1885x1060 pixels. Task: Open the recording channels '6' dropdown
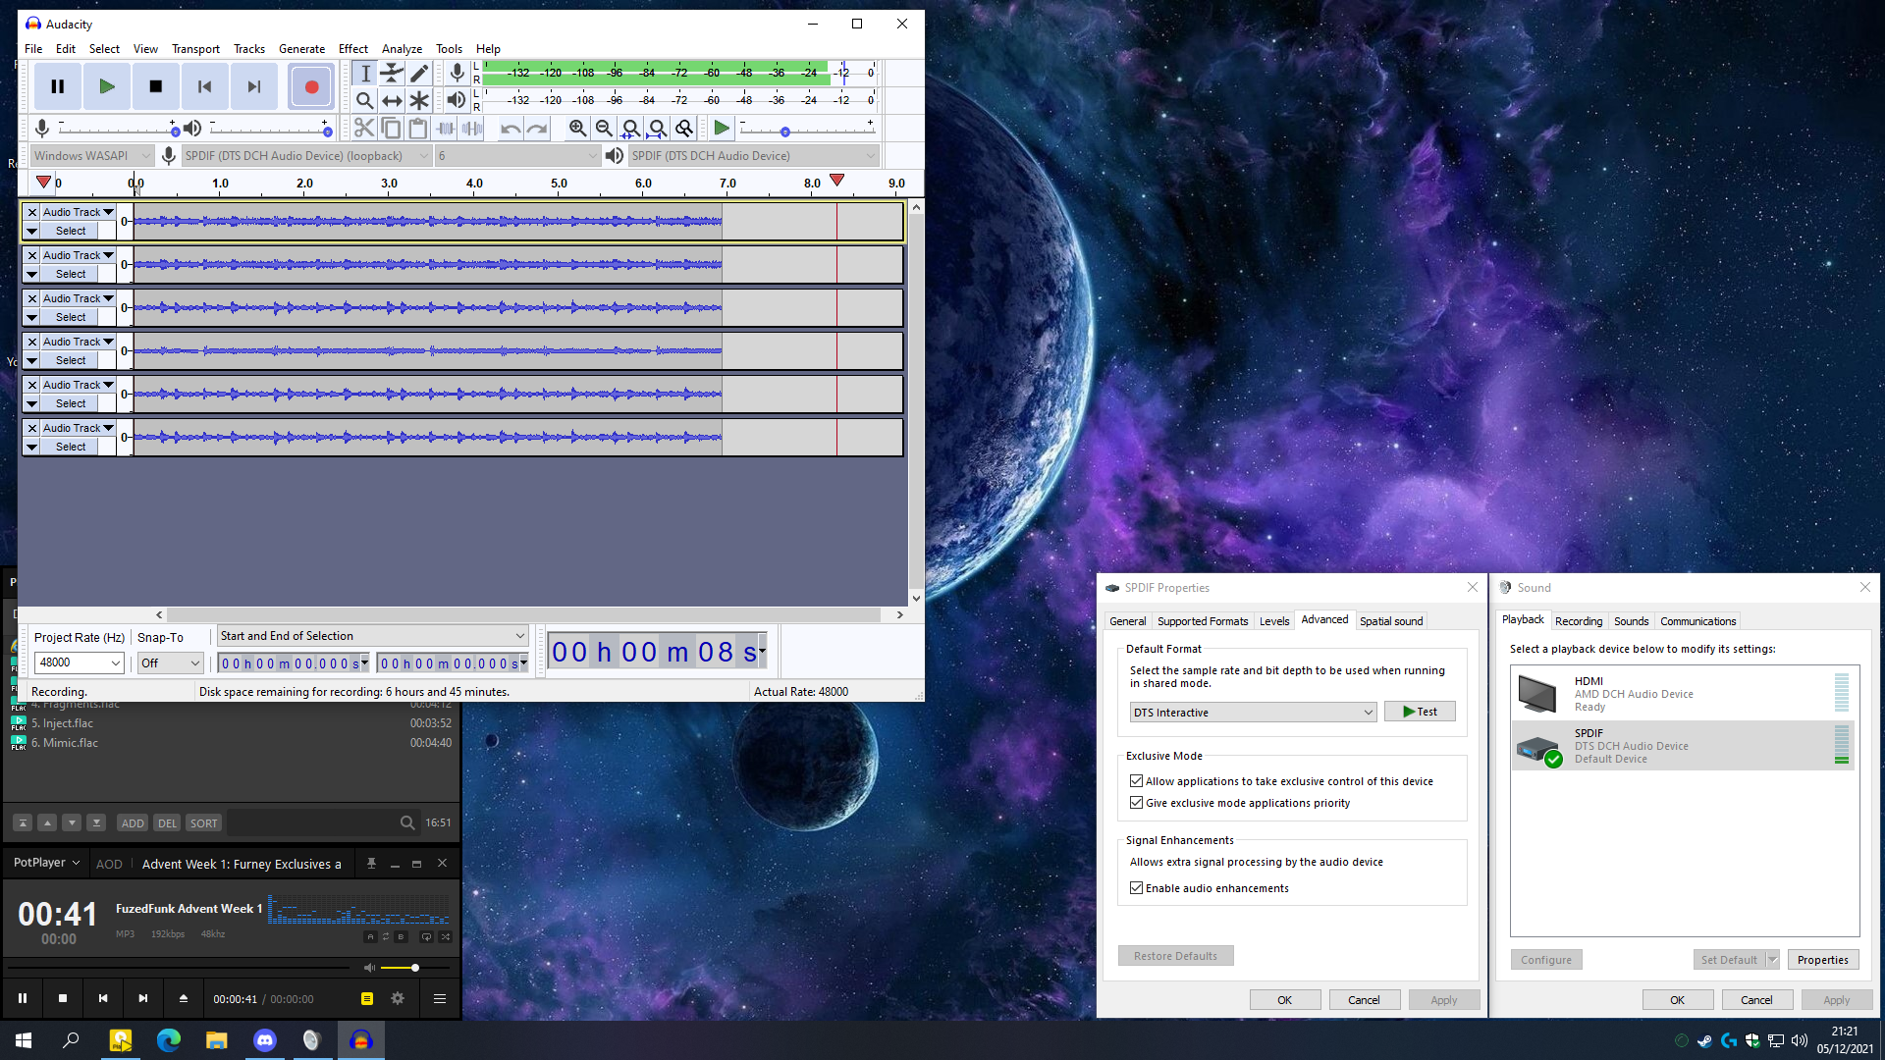point(517,155)
